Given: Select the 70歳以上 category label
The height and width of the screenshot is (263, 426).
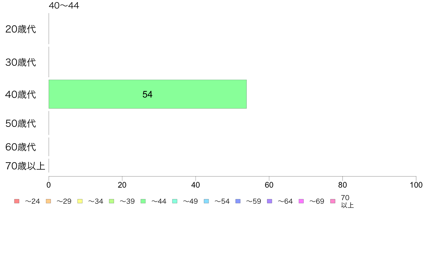Looking at the screenshot, I should (25, 166).
